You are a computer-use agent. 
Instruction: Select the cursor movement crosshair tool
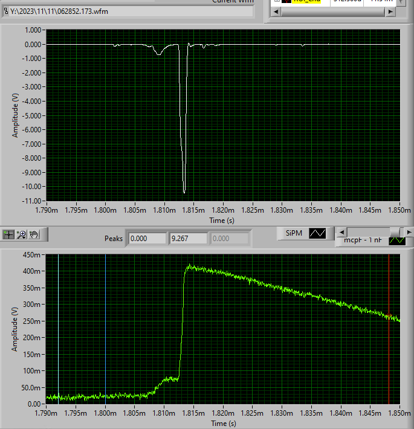click(x=8, y=234)
